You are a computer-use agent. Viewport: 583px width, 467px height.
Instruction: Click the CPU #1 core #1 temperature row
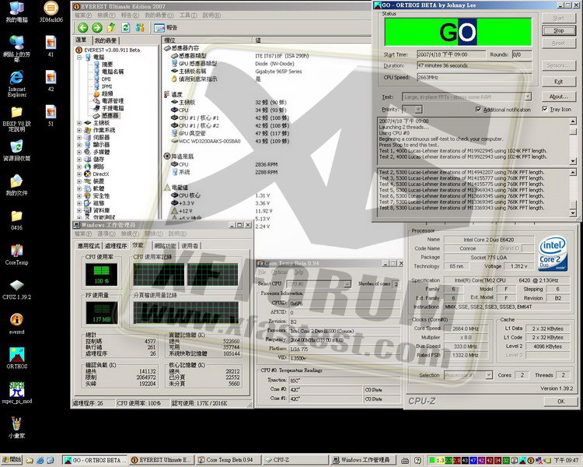click(x=230, y=118)
